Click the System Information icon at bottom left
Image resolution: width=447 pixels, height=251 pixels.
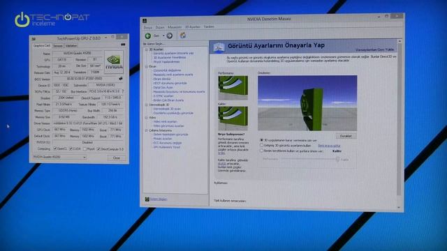[147, 199]
